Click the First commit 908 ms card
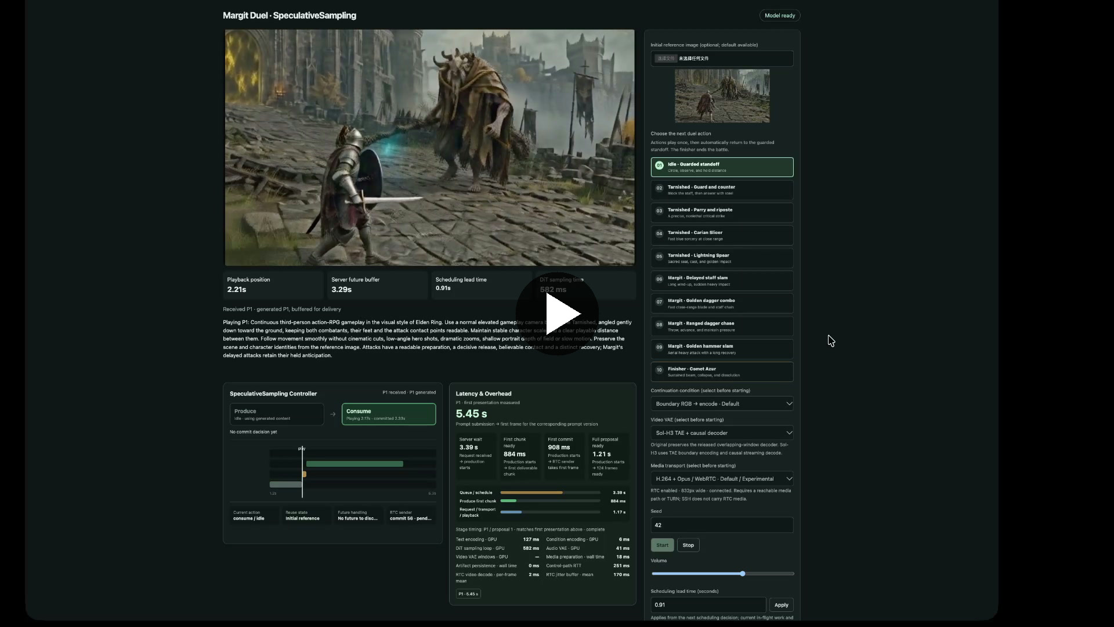Image resolution: width=1114 pixels, height=627 pixels. click(565, 456)
